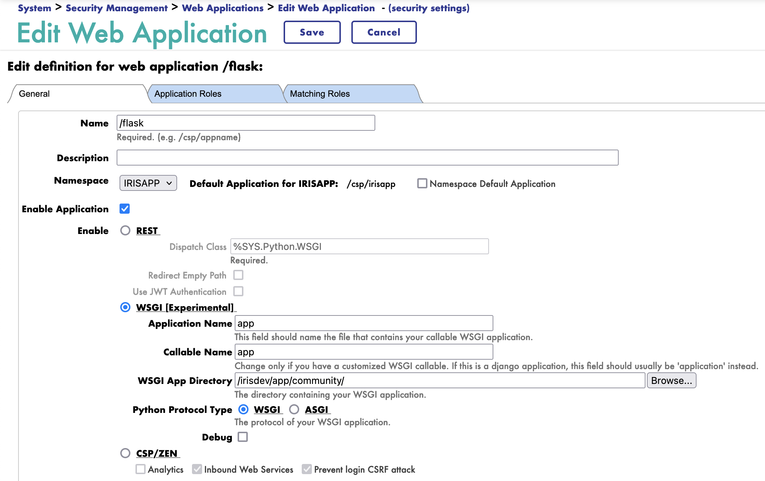Select WSGI Python Protocol Type radio
Screen dimensions: 765x481
[243, 409]
